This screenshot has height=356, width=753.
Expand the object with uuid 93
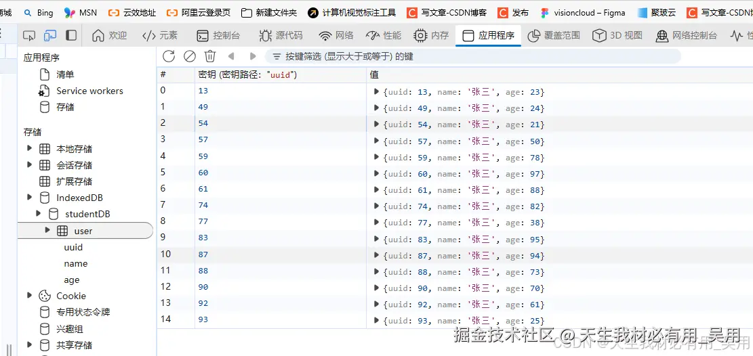pyautogui.click(x=377, y=320)
